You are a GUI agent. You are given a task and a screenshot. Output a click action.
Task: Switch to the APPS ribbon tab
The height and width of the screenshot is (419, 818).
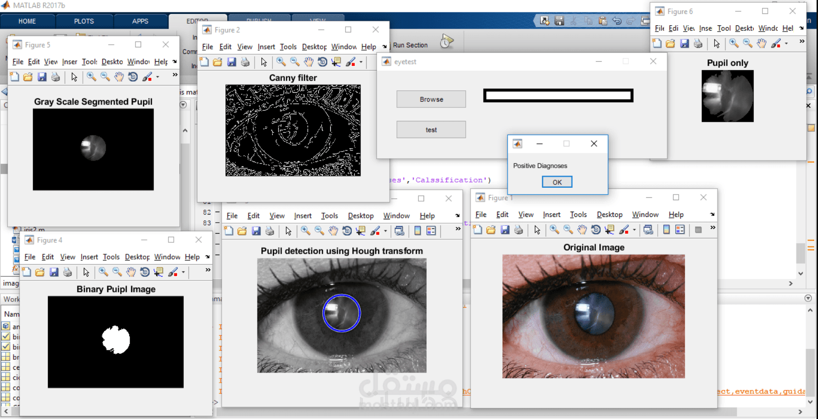click(140, 21)
